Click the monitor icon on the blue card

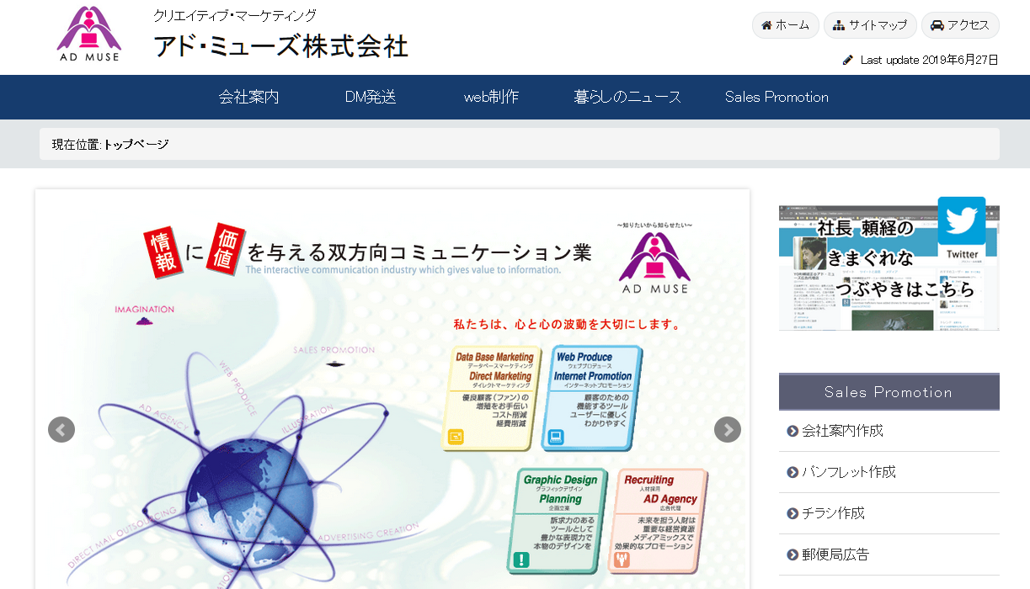556,437
